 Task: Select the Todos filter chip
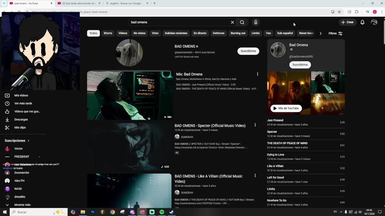pos(94,33)
